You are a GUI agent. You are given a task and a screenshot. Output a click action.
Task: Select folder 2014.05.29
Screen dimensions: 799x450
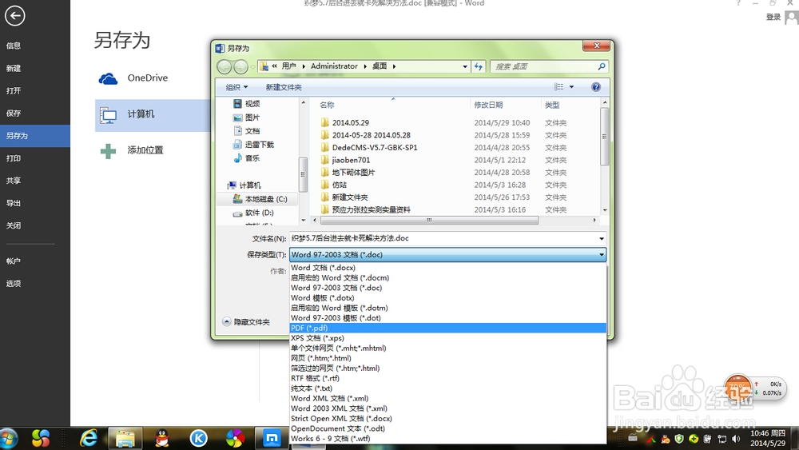(351, 123)
